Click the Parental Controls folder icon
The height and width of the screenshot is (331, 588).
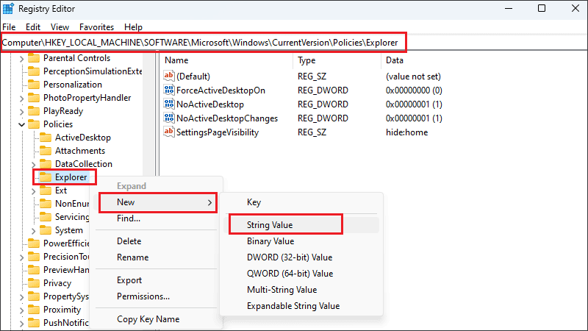[34, 58]
